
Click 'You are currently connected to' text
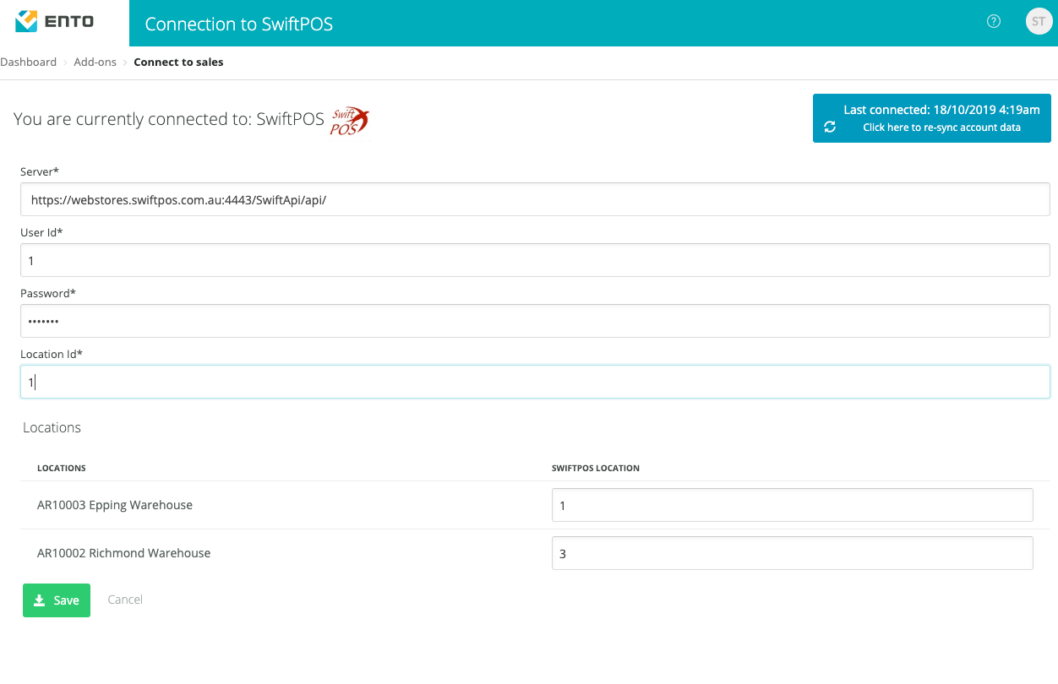(169, 119)
